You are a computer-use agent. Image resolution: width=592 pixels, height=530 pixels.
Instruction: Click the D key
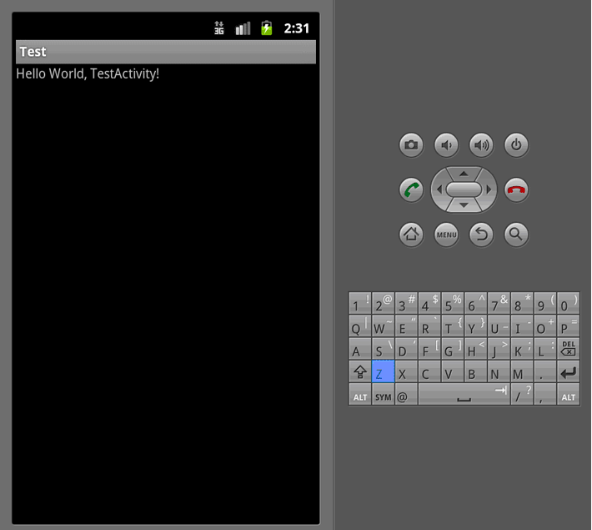pos(406,349)
